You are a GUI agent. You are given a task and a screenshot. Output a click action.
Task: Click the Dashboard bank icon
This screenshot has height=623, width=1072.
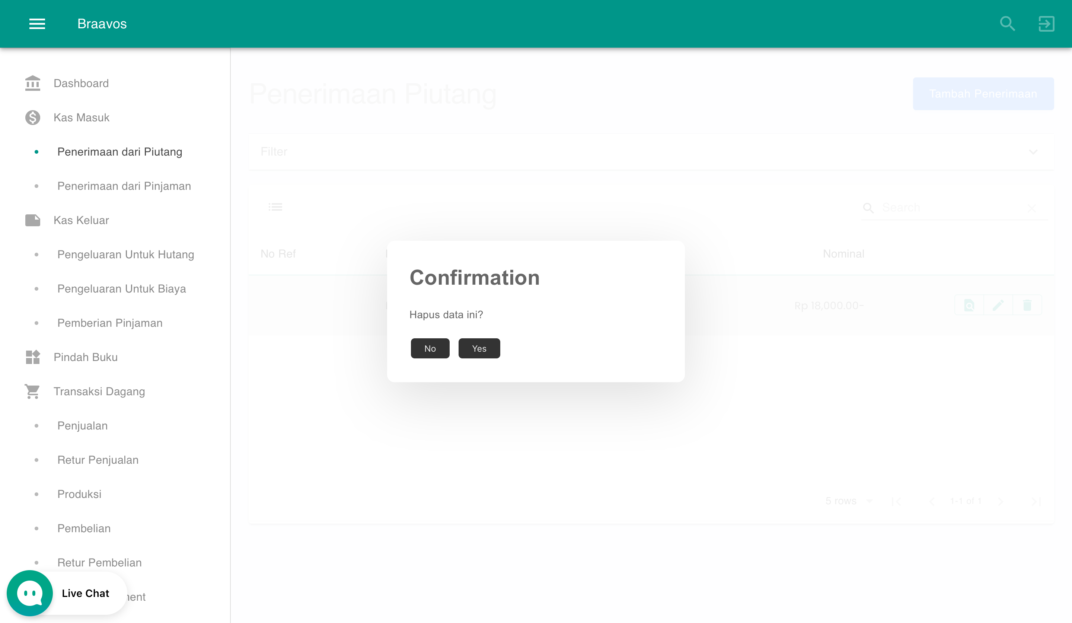point(33,83)
